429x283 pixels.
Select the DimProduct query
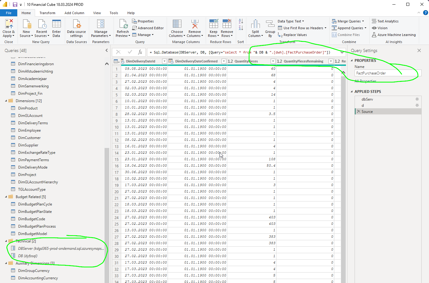click(28, 108)
